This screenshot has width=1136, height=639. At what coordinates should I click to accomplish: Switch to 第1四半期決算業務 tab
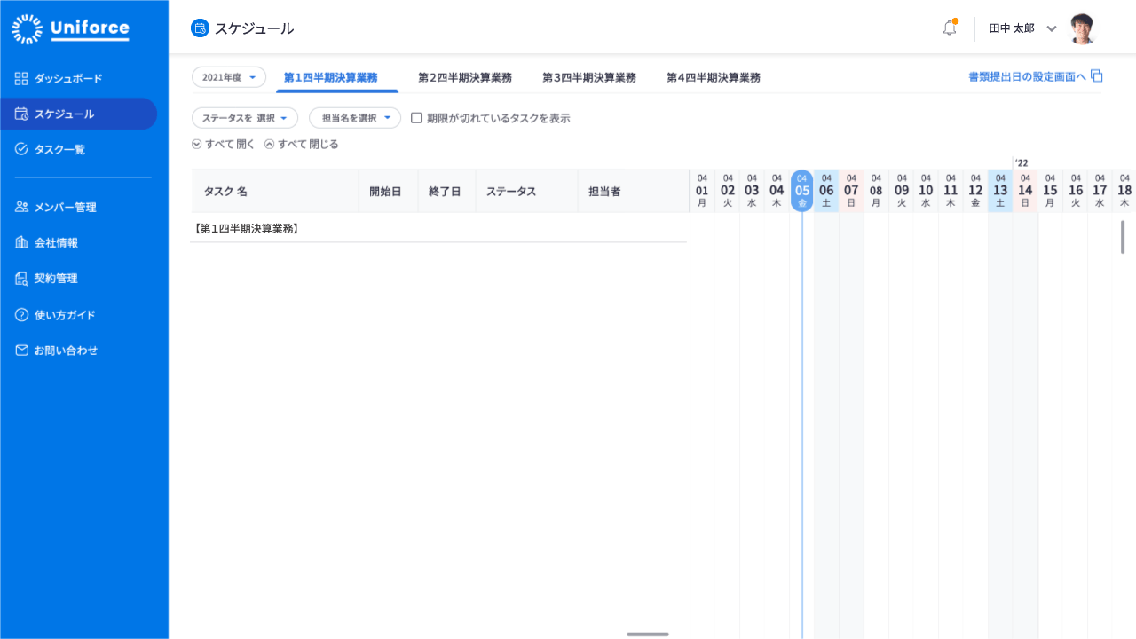(x=330, y=77)
